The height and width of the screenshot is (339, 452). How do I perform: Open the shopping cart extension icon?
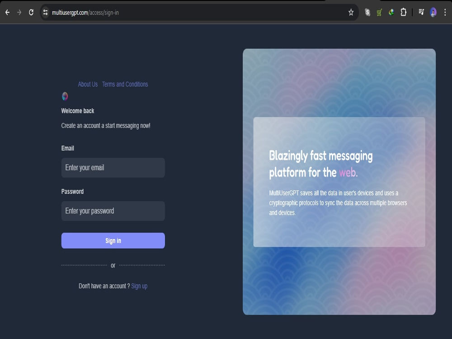(x=379, y=12)
